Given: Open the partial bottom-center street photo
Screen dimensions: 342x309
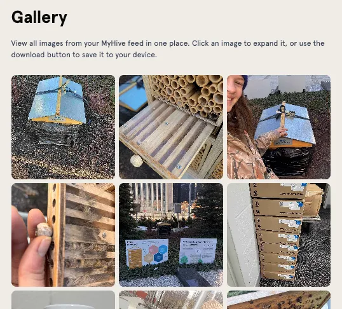Looking at the screenshot, I should (171, 300).
